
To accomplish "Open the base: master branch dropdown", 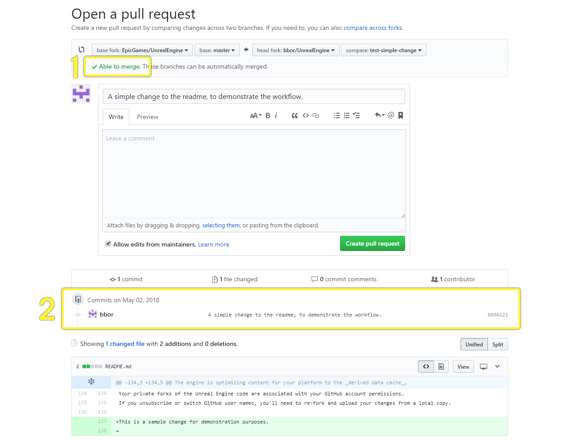I will tap(217, 50).
